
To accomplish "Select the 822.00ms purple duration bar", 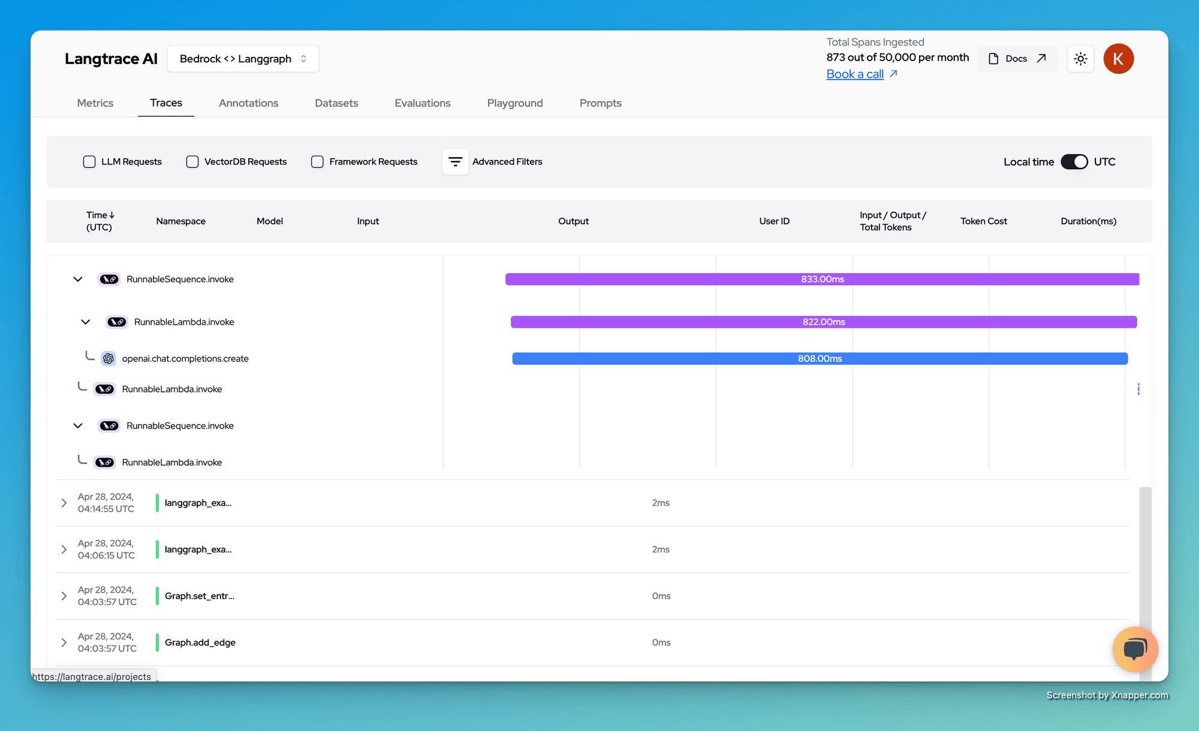I will 824,322.
